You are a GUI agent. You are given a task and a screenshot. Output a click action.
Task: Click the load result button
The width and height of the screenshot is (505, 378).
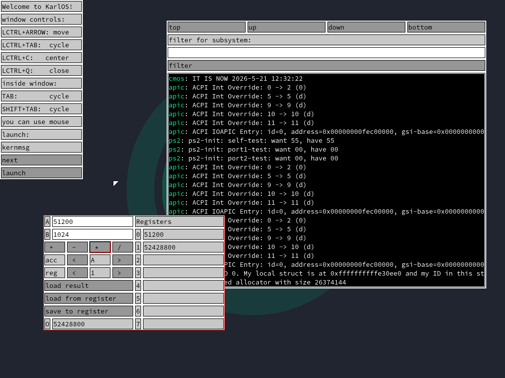click(89, 285)
